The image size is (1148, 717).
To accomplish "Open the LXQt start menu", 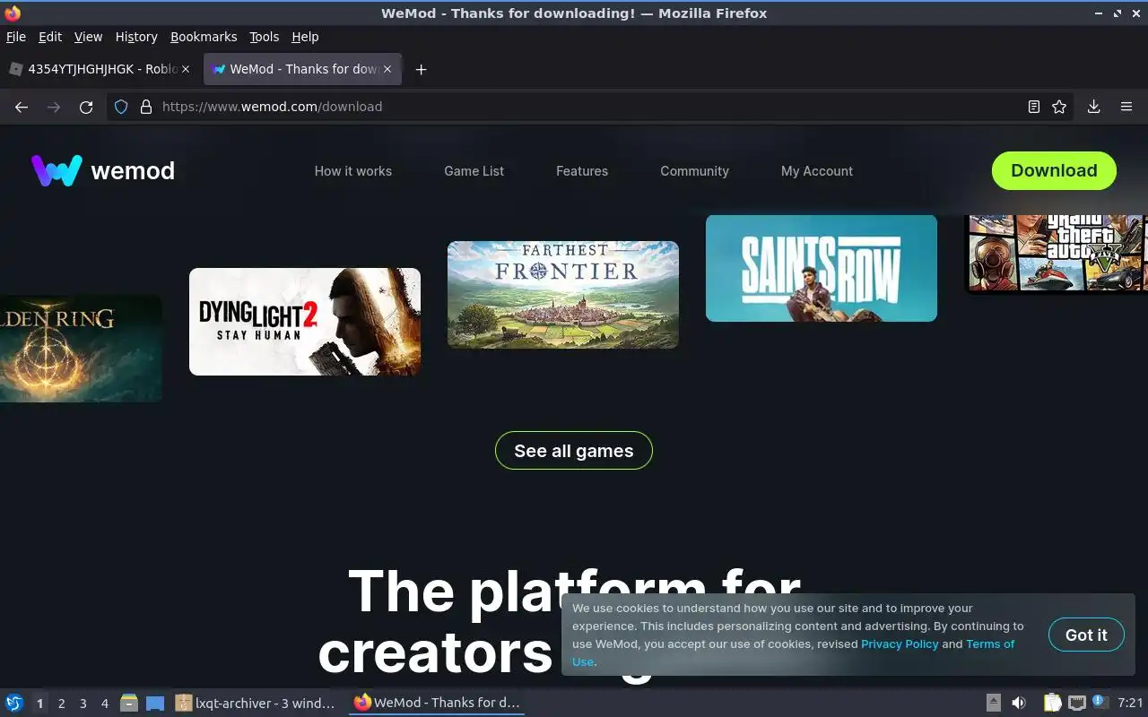I will [x=14, y=703].
